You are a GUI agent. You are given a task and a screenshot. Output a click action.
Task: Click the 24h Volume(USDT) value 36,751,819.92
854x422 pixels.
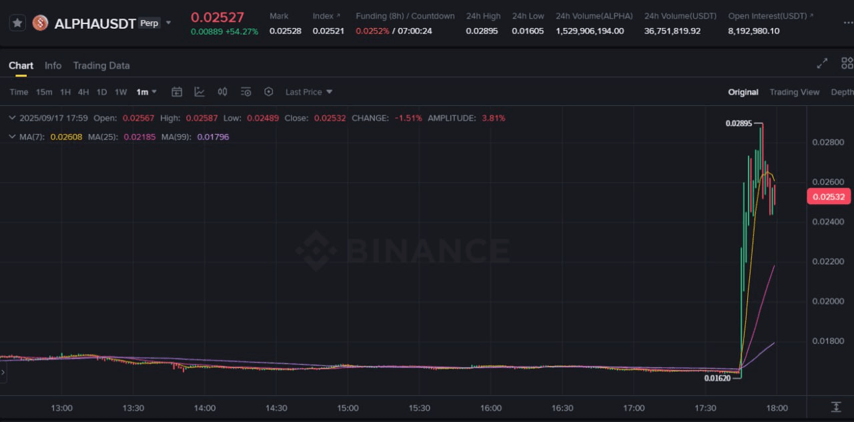click(x=673, y=31)
